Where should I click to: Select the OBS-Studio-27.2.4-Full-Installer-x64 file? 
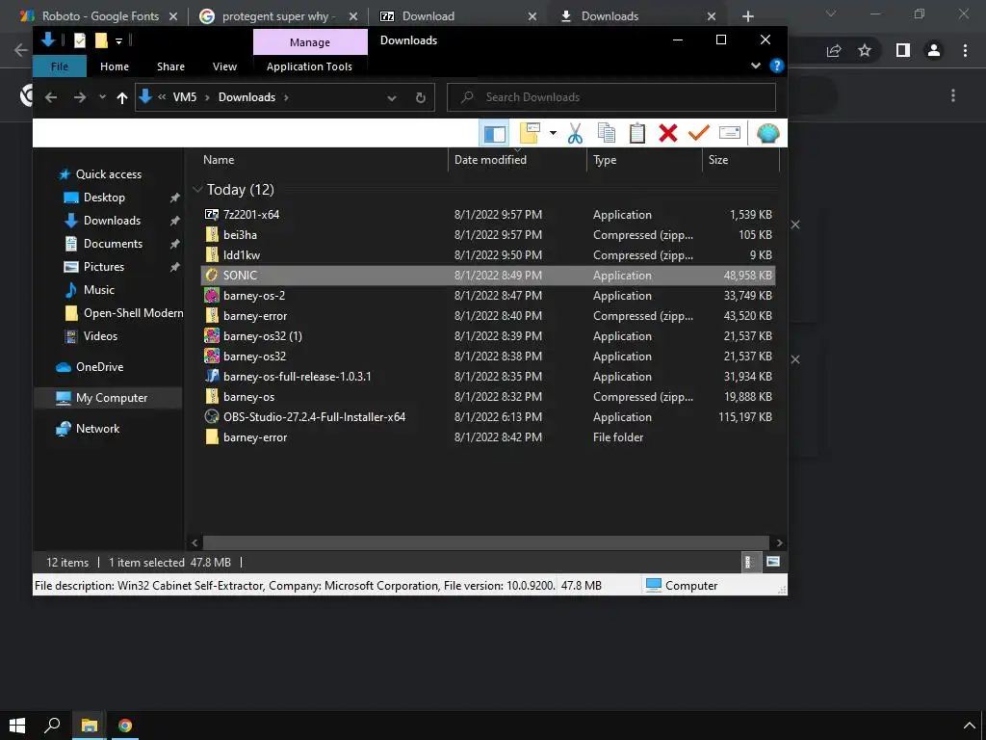pyautogui.click(x=488, y=417)
